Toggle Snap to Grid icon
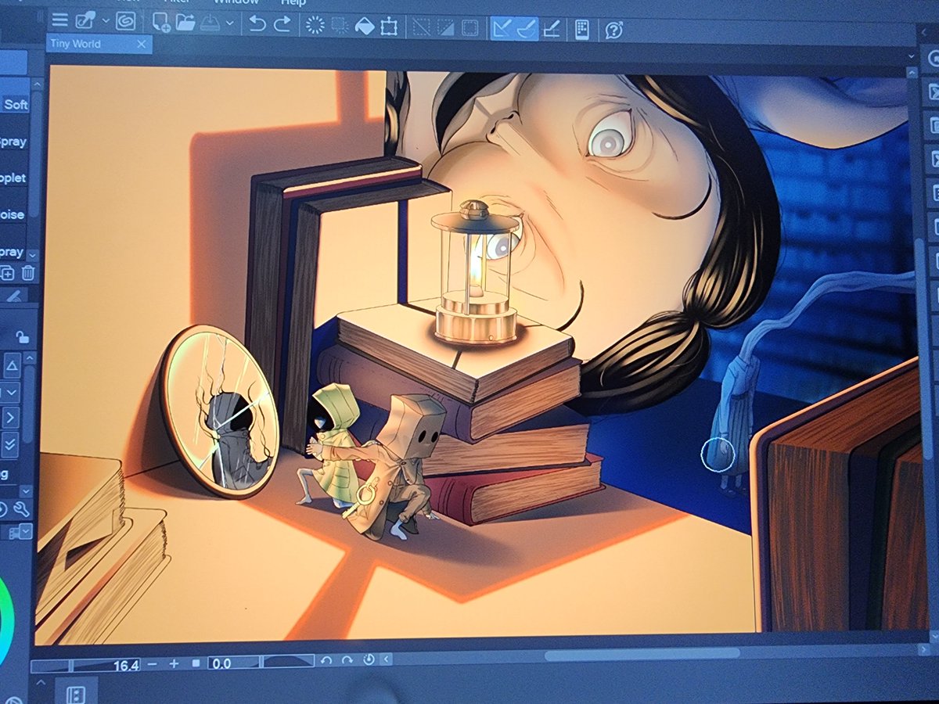This screenshot has height=704, width=939. point(552,30)
